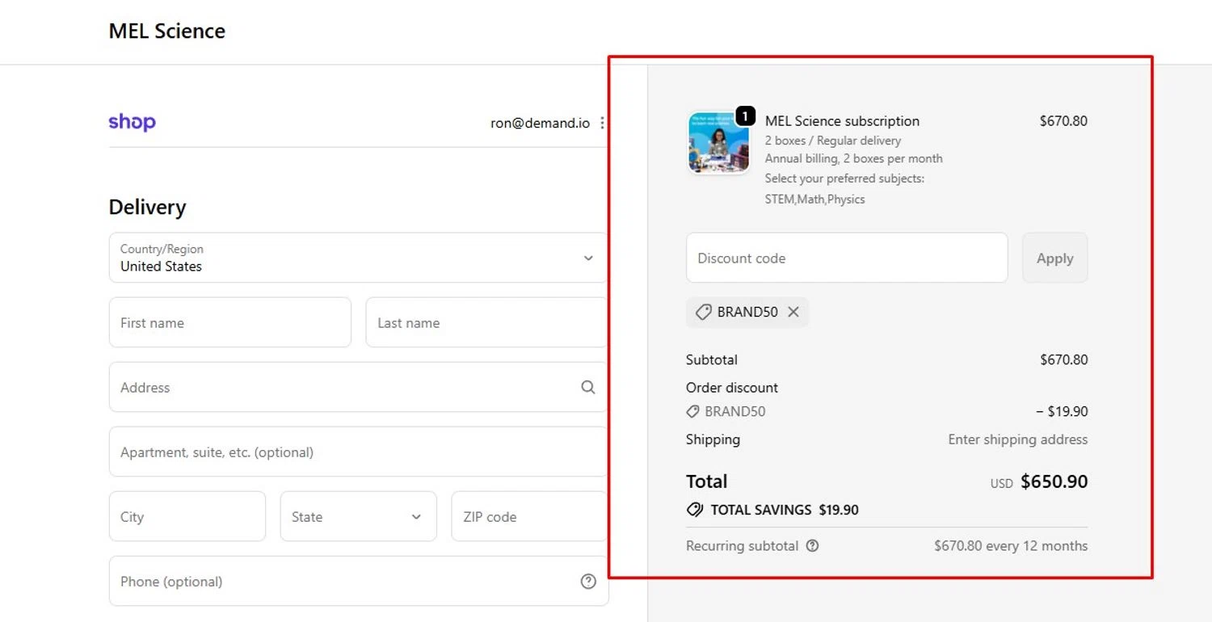Click the 'TOTAL SAVINGS $19.90' text
The height and width of the screenshot is (622, 1212).
(x=785, y=510)
